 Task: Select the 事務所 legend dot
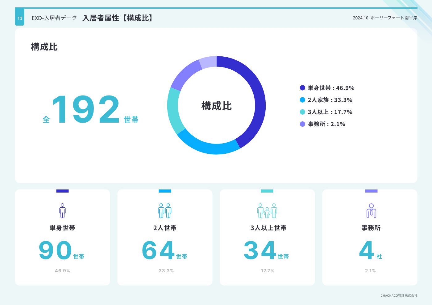[x=302, y=124]
